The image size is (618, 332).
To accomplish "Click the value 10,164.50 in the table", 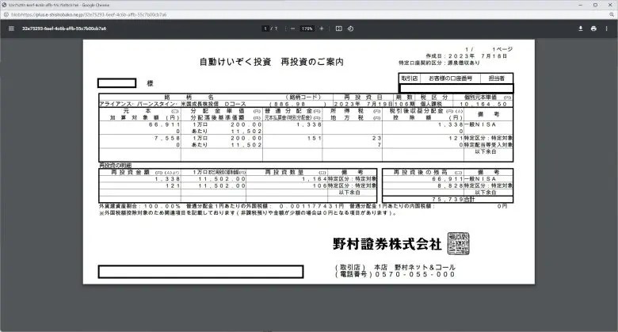I will tap(483, 104).
